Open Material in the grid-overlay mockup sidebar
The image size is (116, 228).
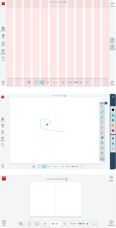coord(3,44)
